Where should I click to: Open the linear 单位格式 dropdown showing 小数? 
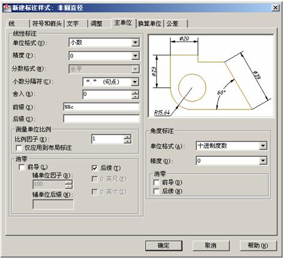point(104,43)
